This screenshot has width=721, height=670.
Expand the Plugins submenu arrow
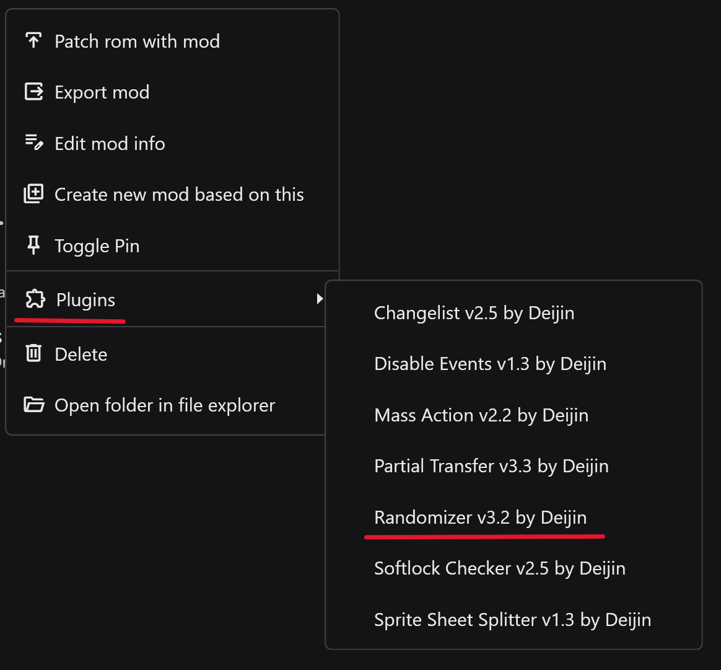(x=320, y=299)
